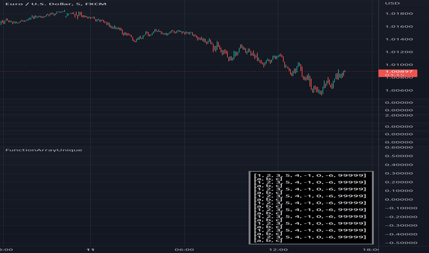Select the FunctionArrayUnique indicator title

click(x=44, y=150)
